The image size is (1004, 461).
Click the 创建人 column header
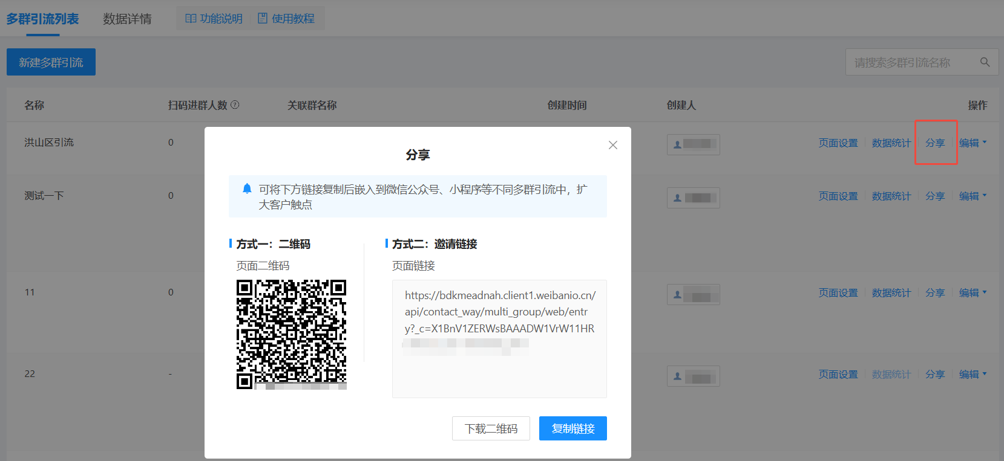coord(681,105)
